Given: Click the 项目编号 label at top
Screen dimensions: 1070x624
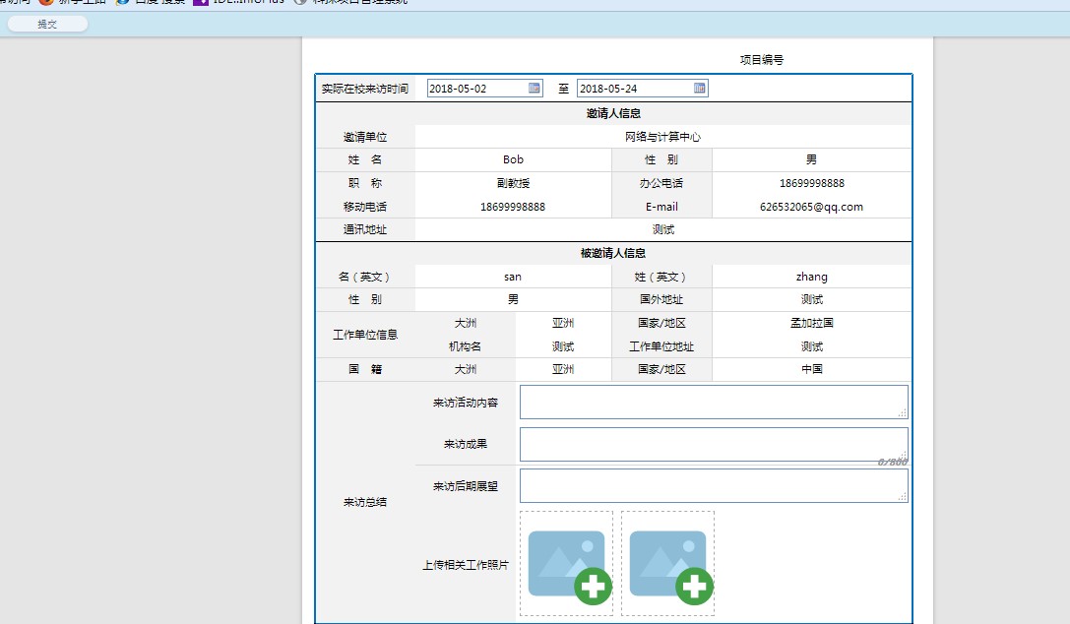Looking at the screenshot, I should [x=761, y=60].
